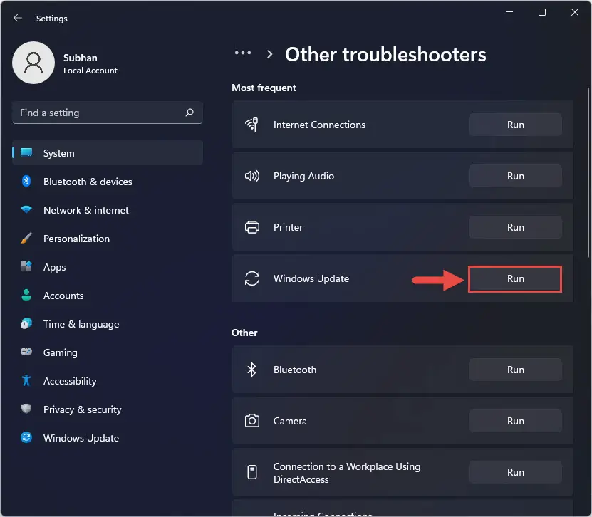The height and width of the screenshot is (517, 592).
Task: Focus the Find a setting search box
Action: (108, 113)
